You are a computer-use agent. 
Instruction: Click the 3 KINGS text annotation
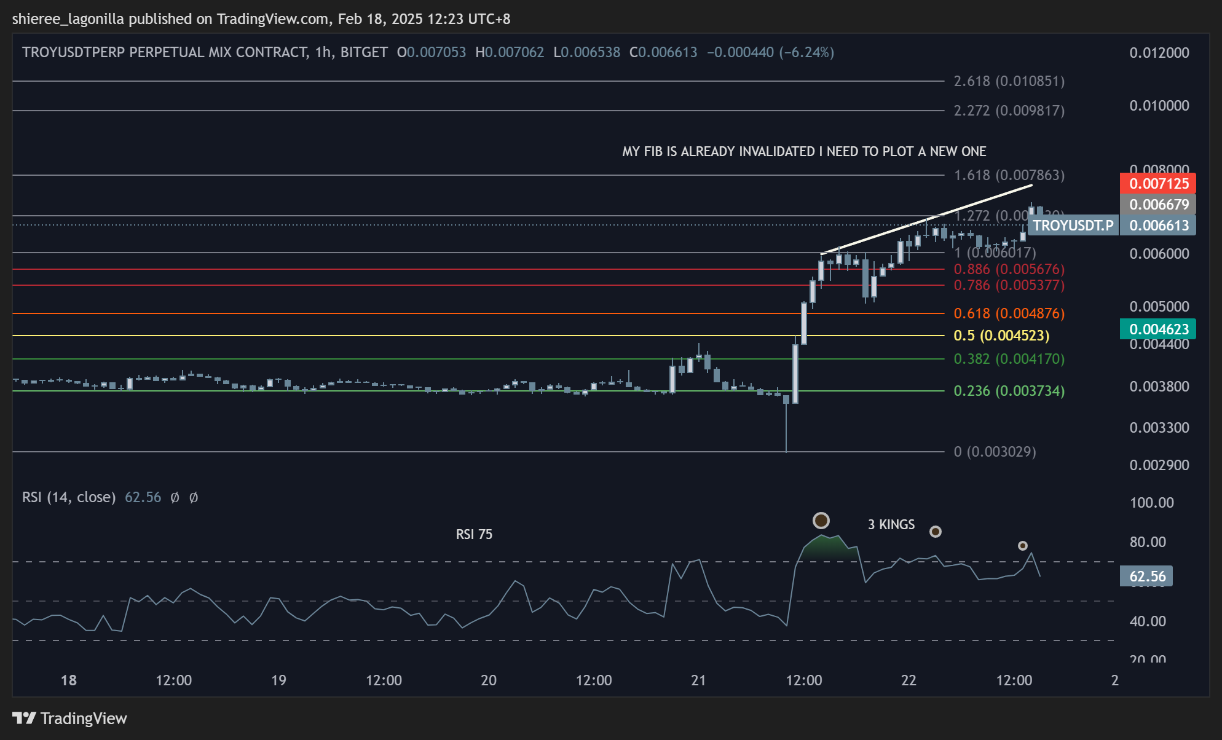(891, 524)
